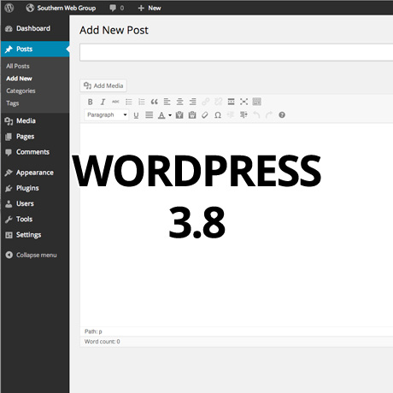Click the Unlink broken chain icon
Image resolution: width=393 pixels, height=393 pixels.
(218, 102)
